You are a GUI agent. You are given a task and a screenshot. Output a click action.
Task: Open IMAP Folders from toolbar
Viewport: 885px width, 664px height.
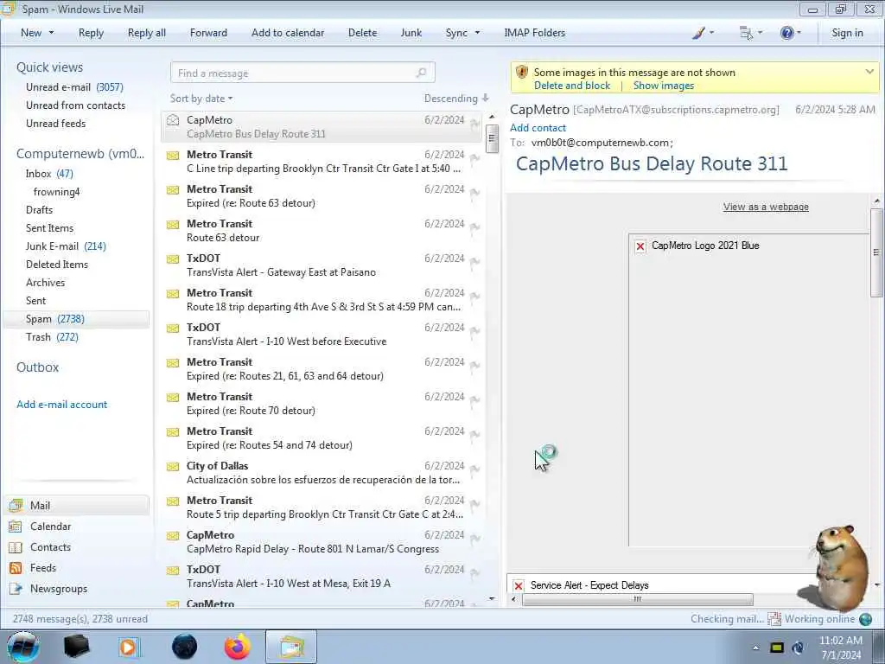coord(534,33)
